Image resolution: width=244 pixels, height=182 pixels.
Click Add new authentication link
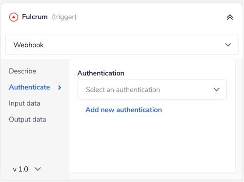click(x=123, y=110)
